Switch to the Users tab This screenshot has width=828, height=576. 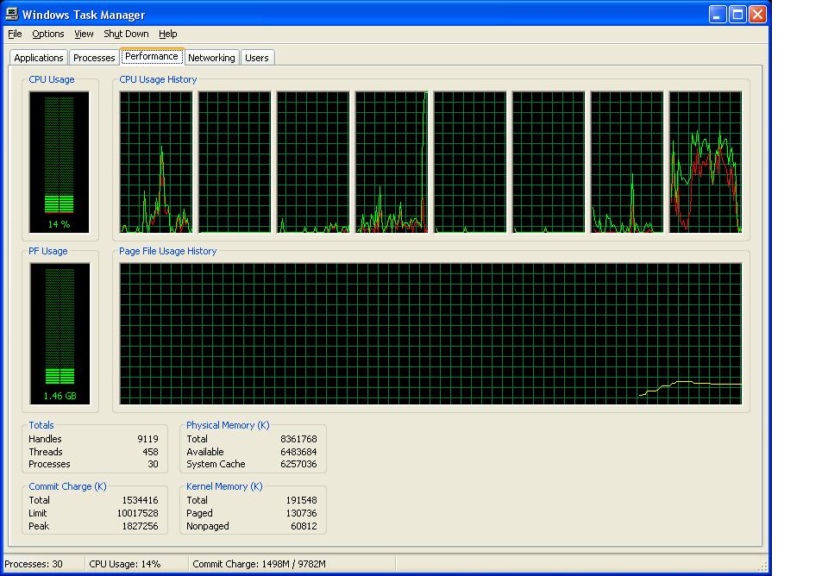click(x=257, y=58)
